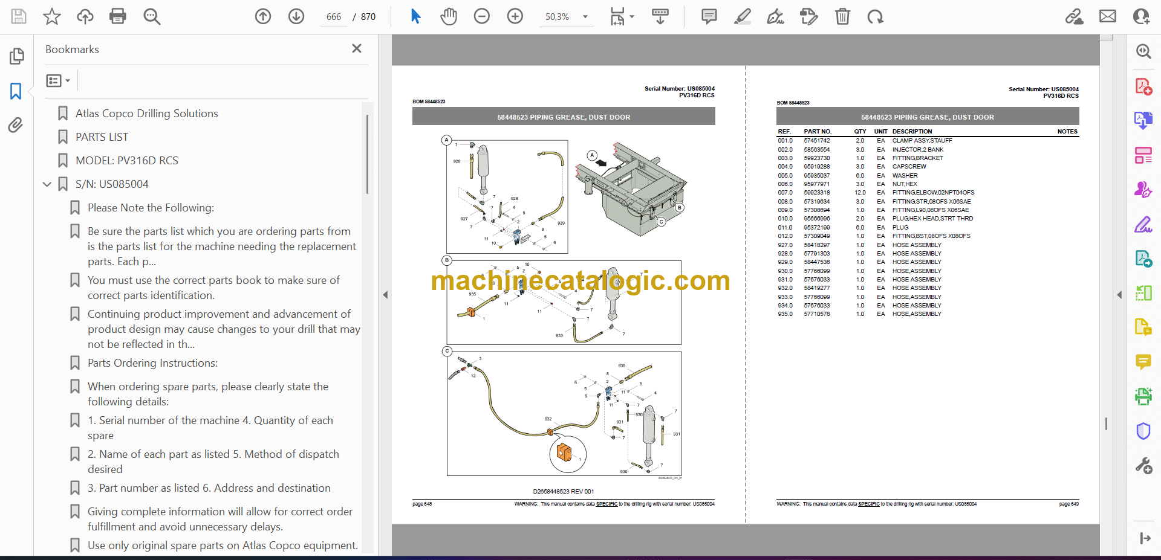Close the Bookmarks panel
This screenshot has width=1161, height=560.
tap(357, 48)
